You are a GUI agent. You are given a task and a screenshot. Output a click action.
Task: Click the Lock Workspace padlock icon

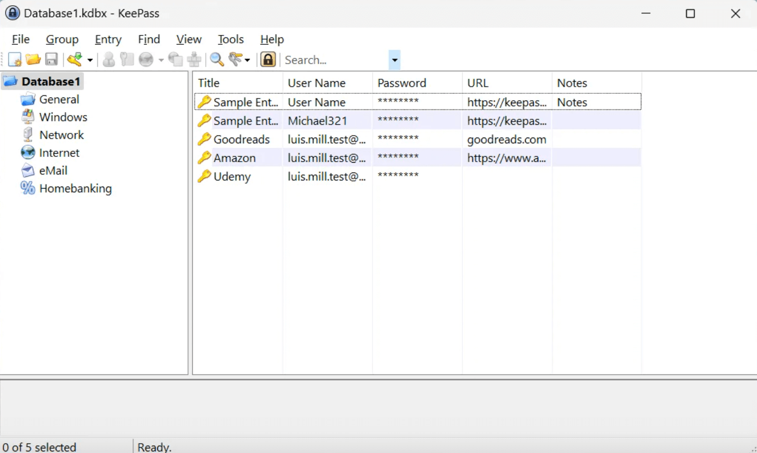(268, 60)
